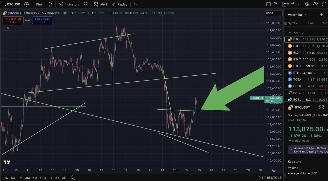Image resolution: width=328 pixels, height=181 pixels.
Task: Expand the collapsed indicators legend showing 5
Action: pyautogui.click(x=6, y=28)
